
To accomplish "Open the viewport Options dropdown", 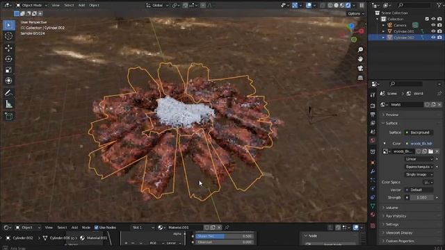I will pos(356,14).
